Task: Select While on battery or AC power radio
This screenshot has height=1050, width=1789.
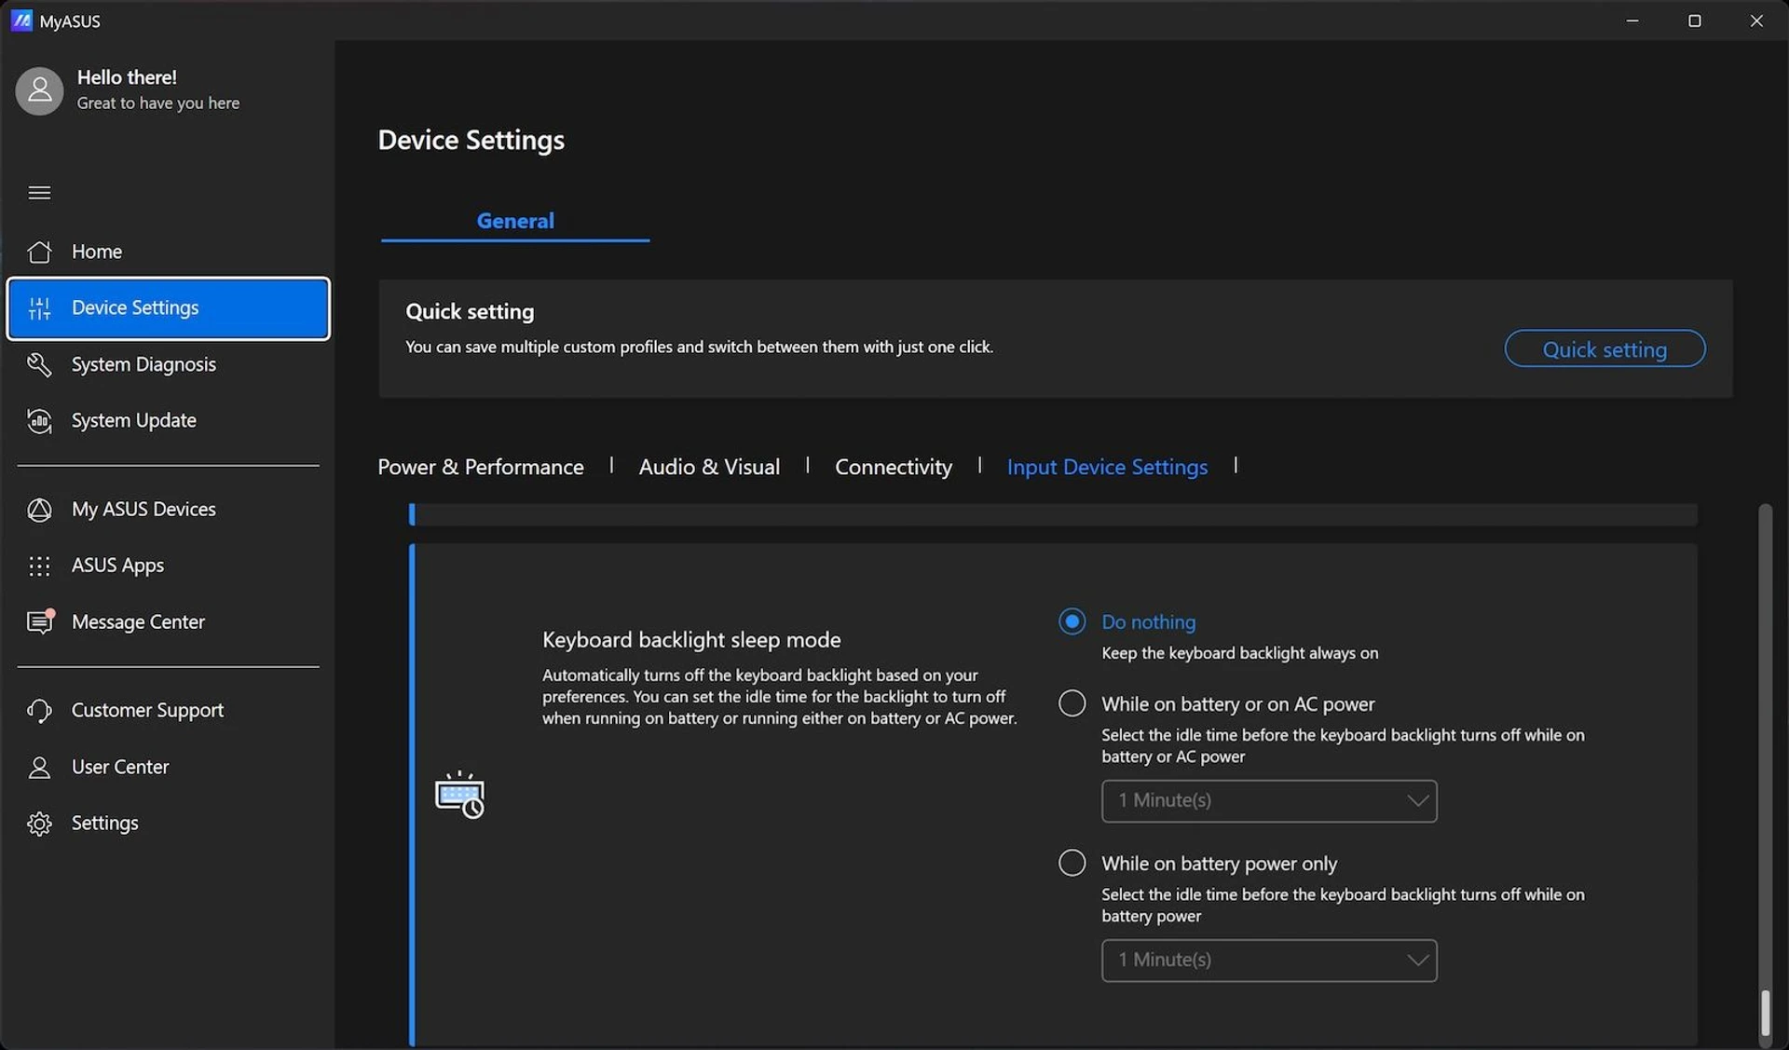Action: tap(1072, 703)
